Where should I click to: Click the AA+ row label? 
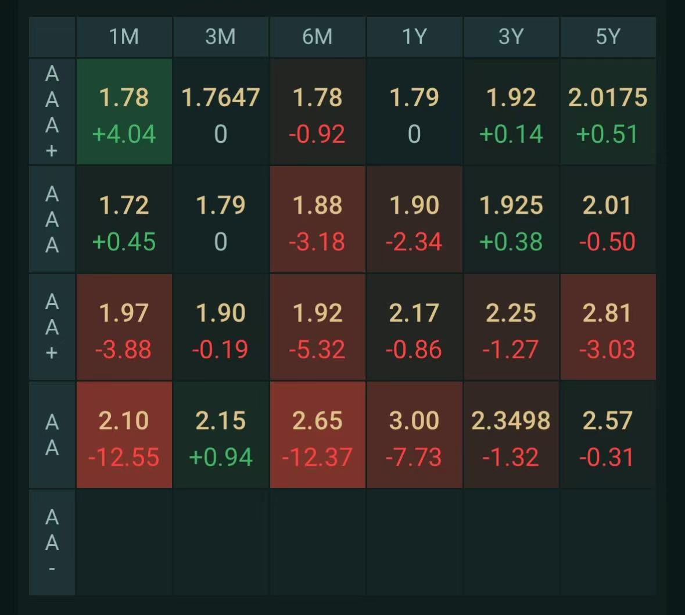(52, 327)
